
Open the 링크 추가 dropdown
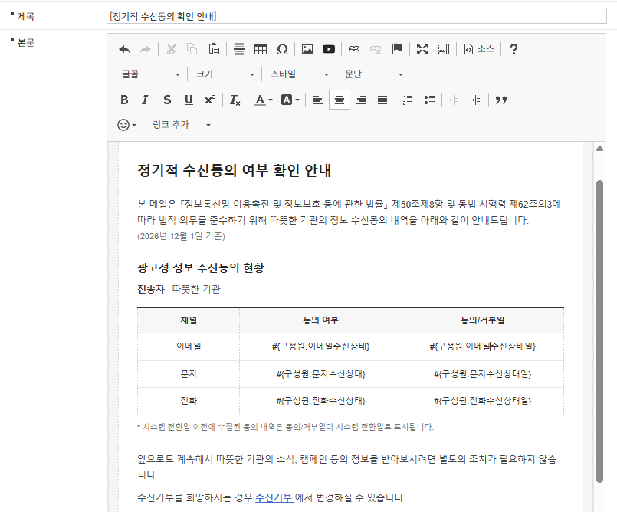pyautogui.click(x=182, y=125)
